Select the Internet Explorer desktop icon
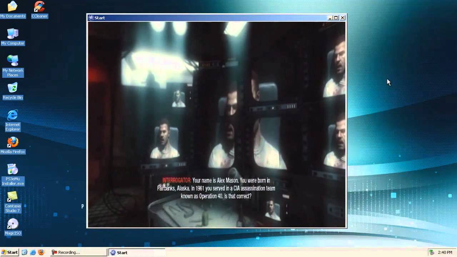Screen dimensions: 457x257 point(12,120)
